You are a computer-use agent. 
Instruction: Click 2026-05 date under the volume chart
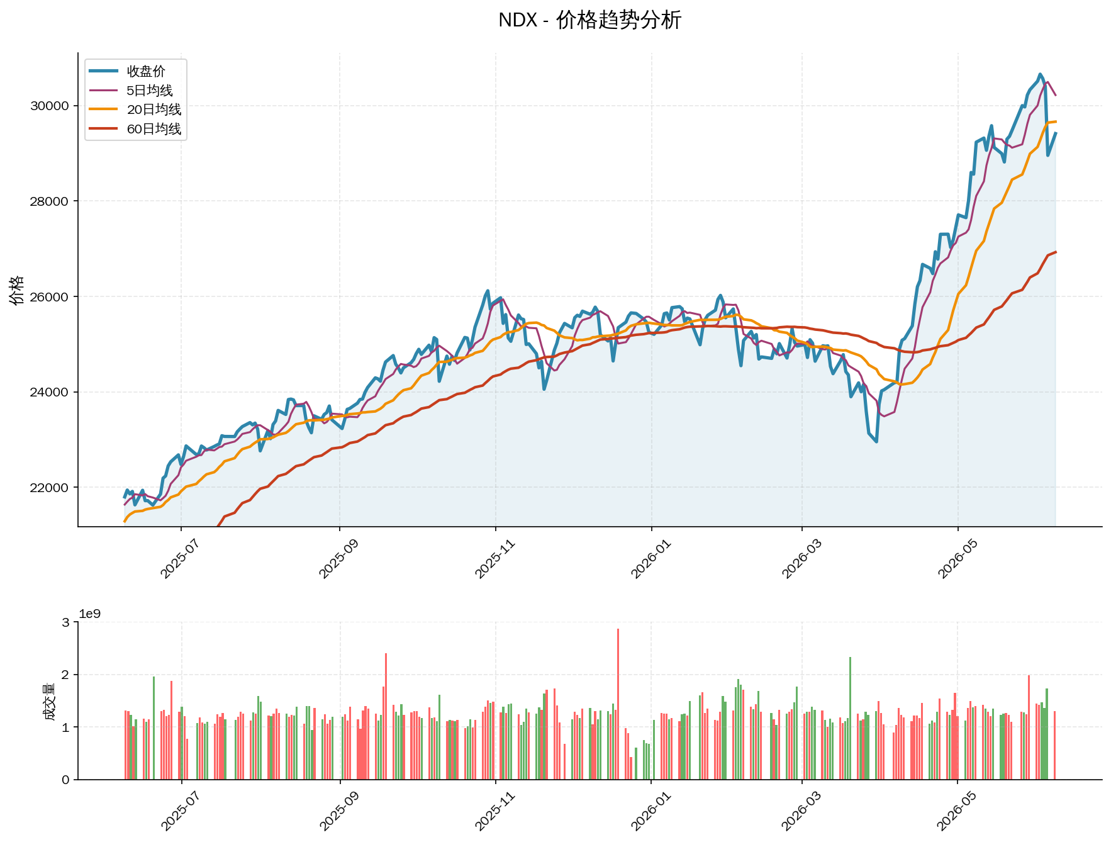coord(957,812)
